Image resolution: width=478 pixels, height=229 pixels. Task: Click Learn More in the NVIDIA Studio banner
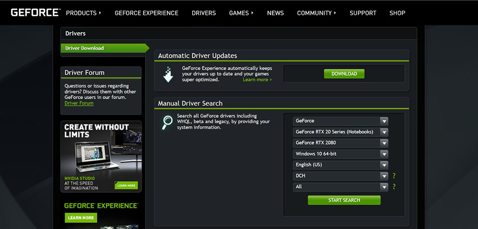point(126,185)
